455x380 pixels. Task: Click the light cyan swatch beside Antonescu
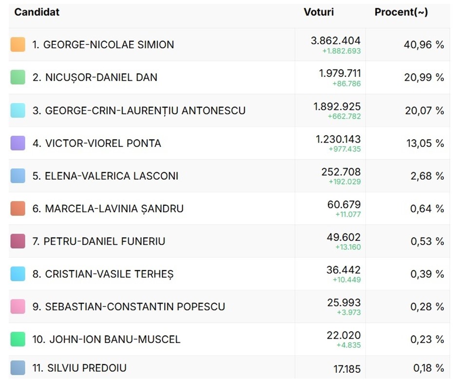point(18,110)
